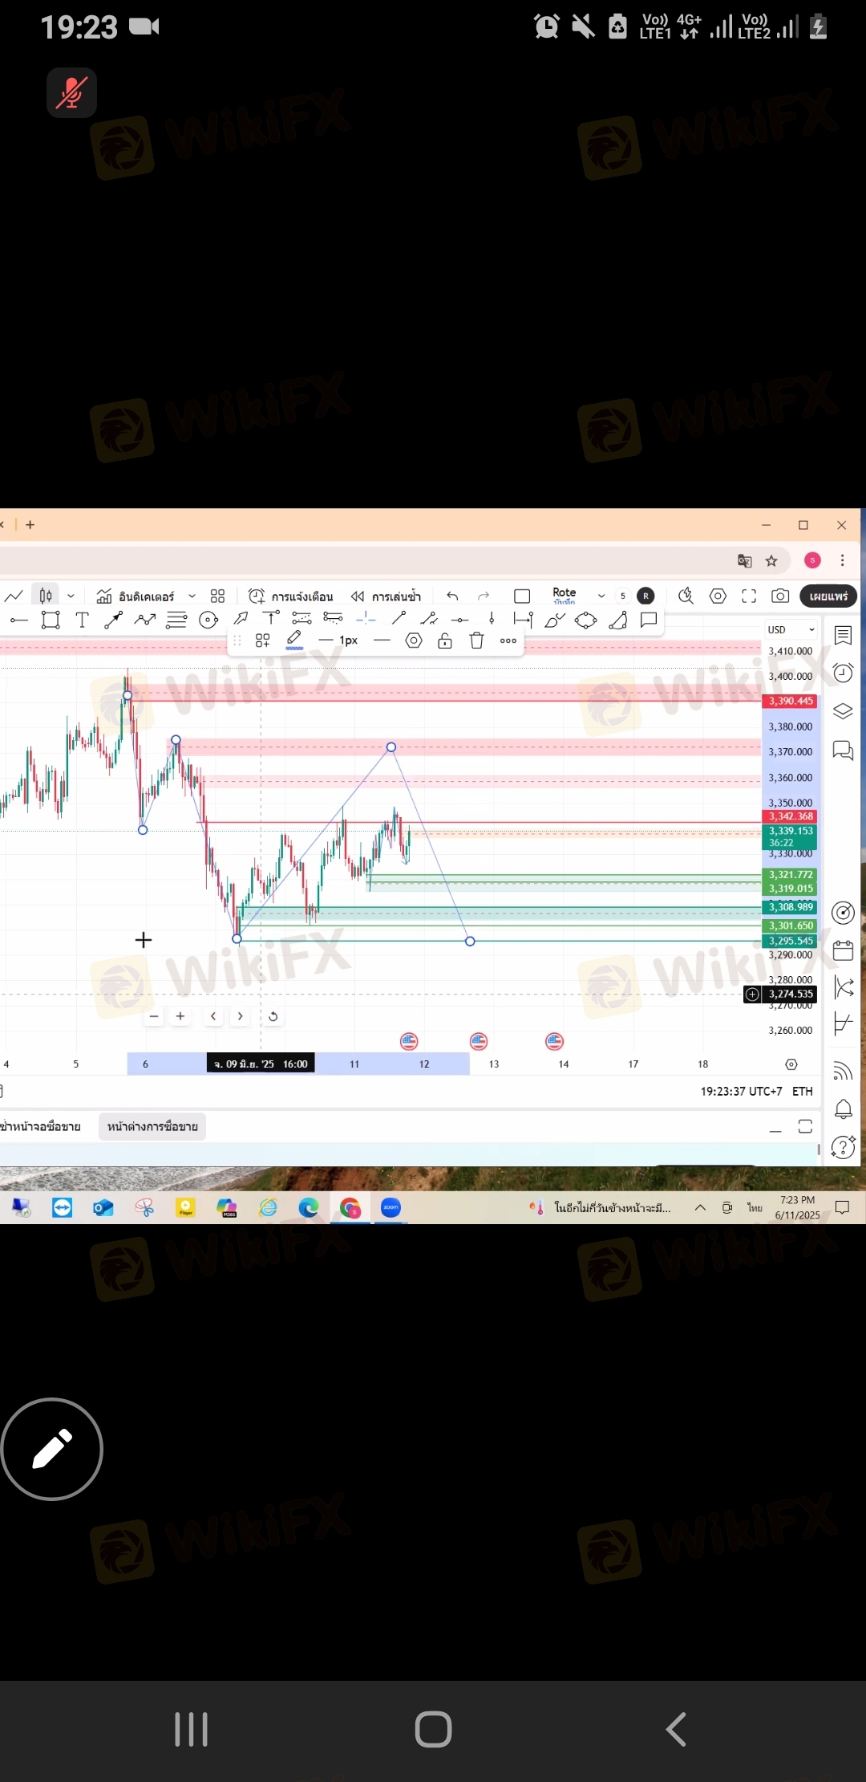Select chart layout square icon
This screenshot has width=866, height=1782.
click(x=522, y=596)
